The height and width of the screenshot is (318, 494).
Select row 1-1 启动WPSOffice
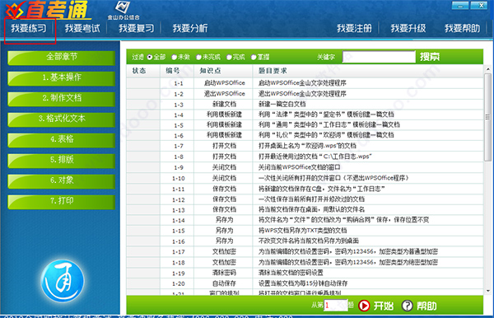coord(305,83)
